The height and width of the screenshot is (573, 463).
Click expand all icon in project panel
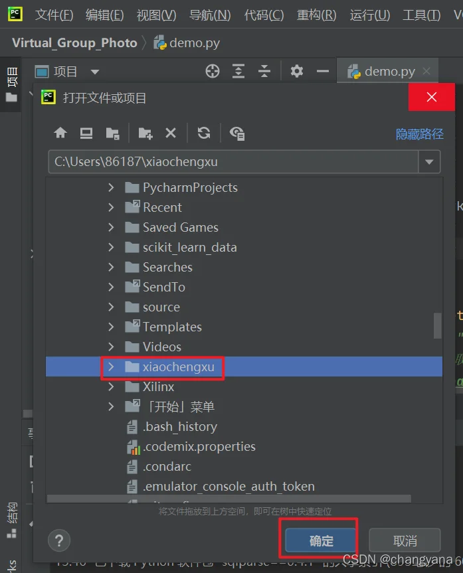238,71
